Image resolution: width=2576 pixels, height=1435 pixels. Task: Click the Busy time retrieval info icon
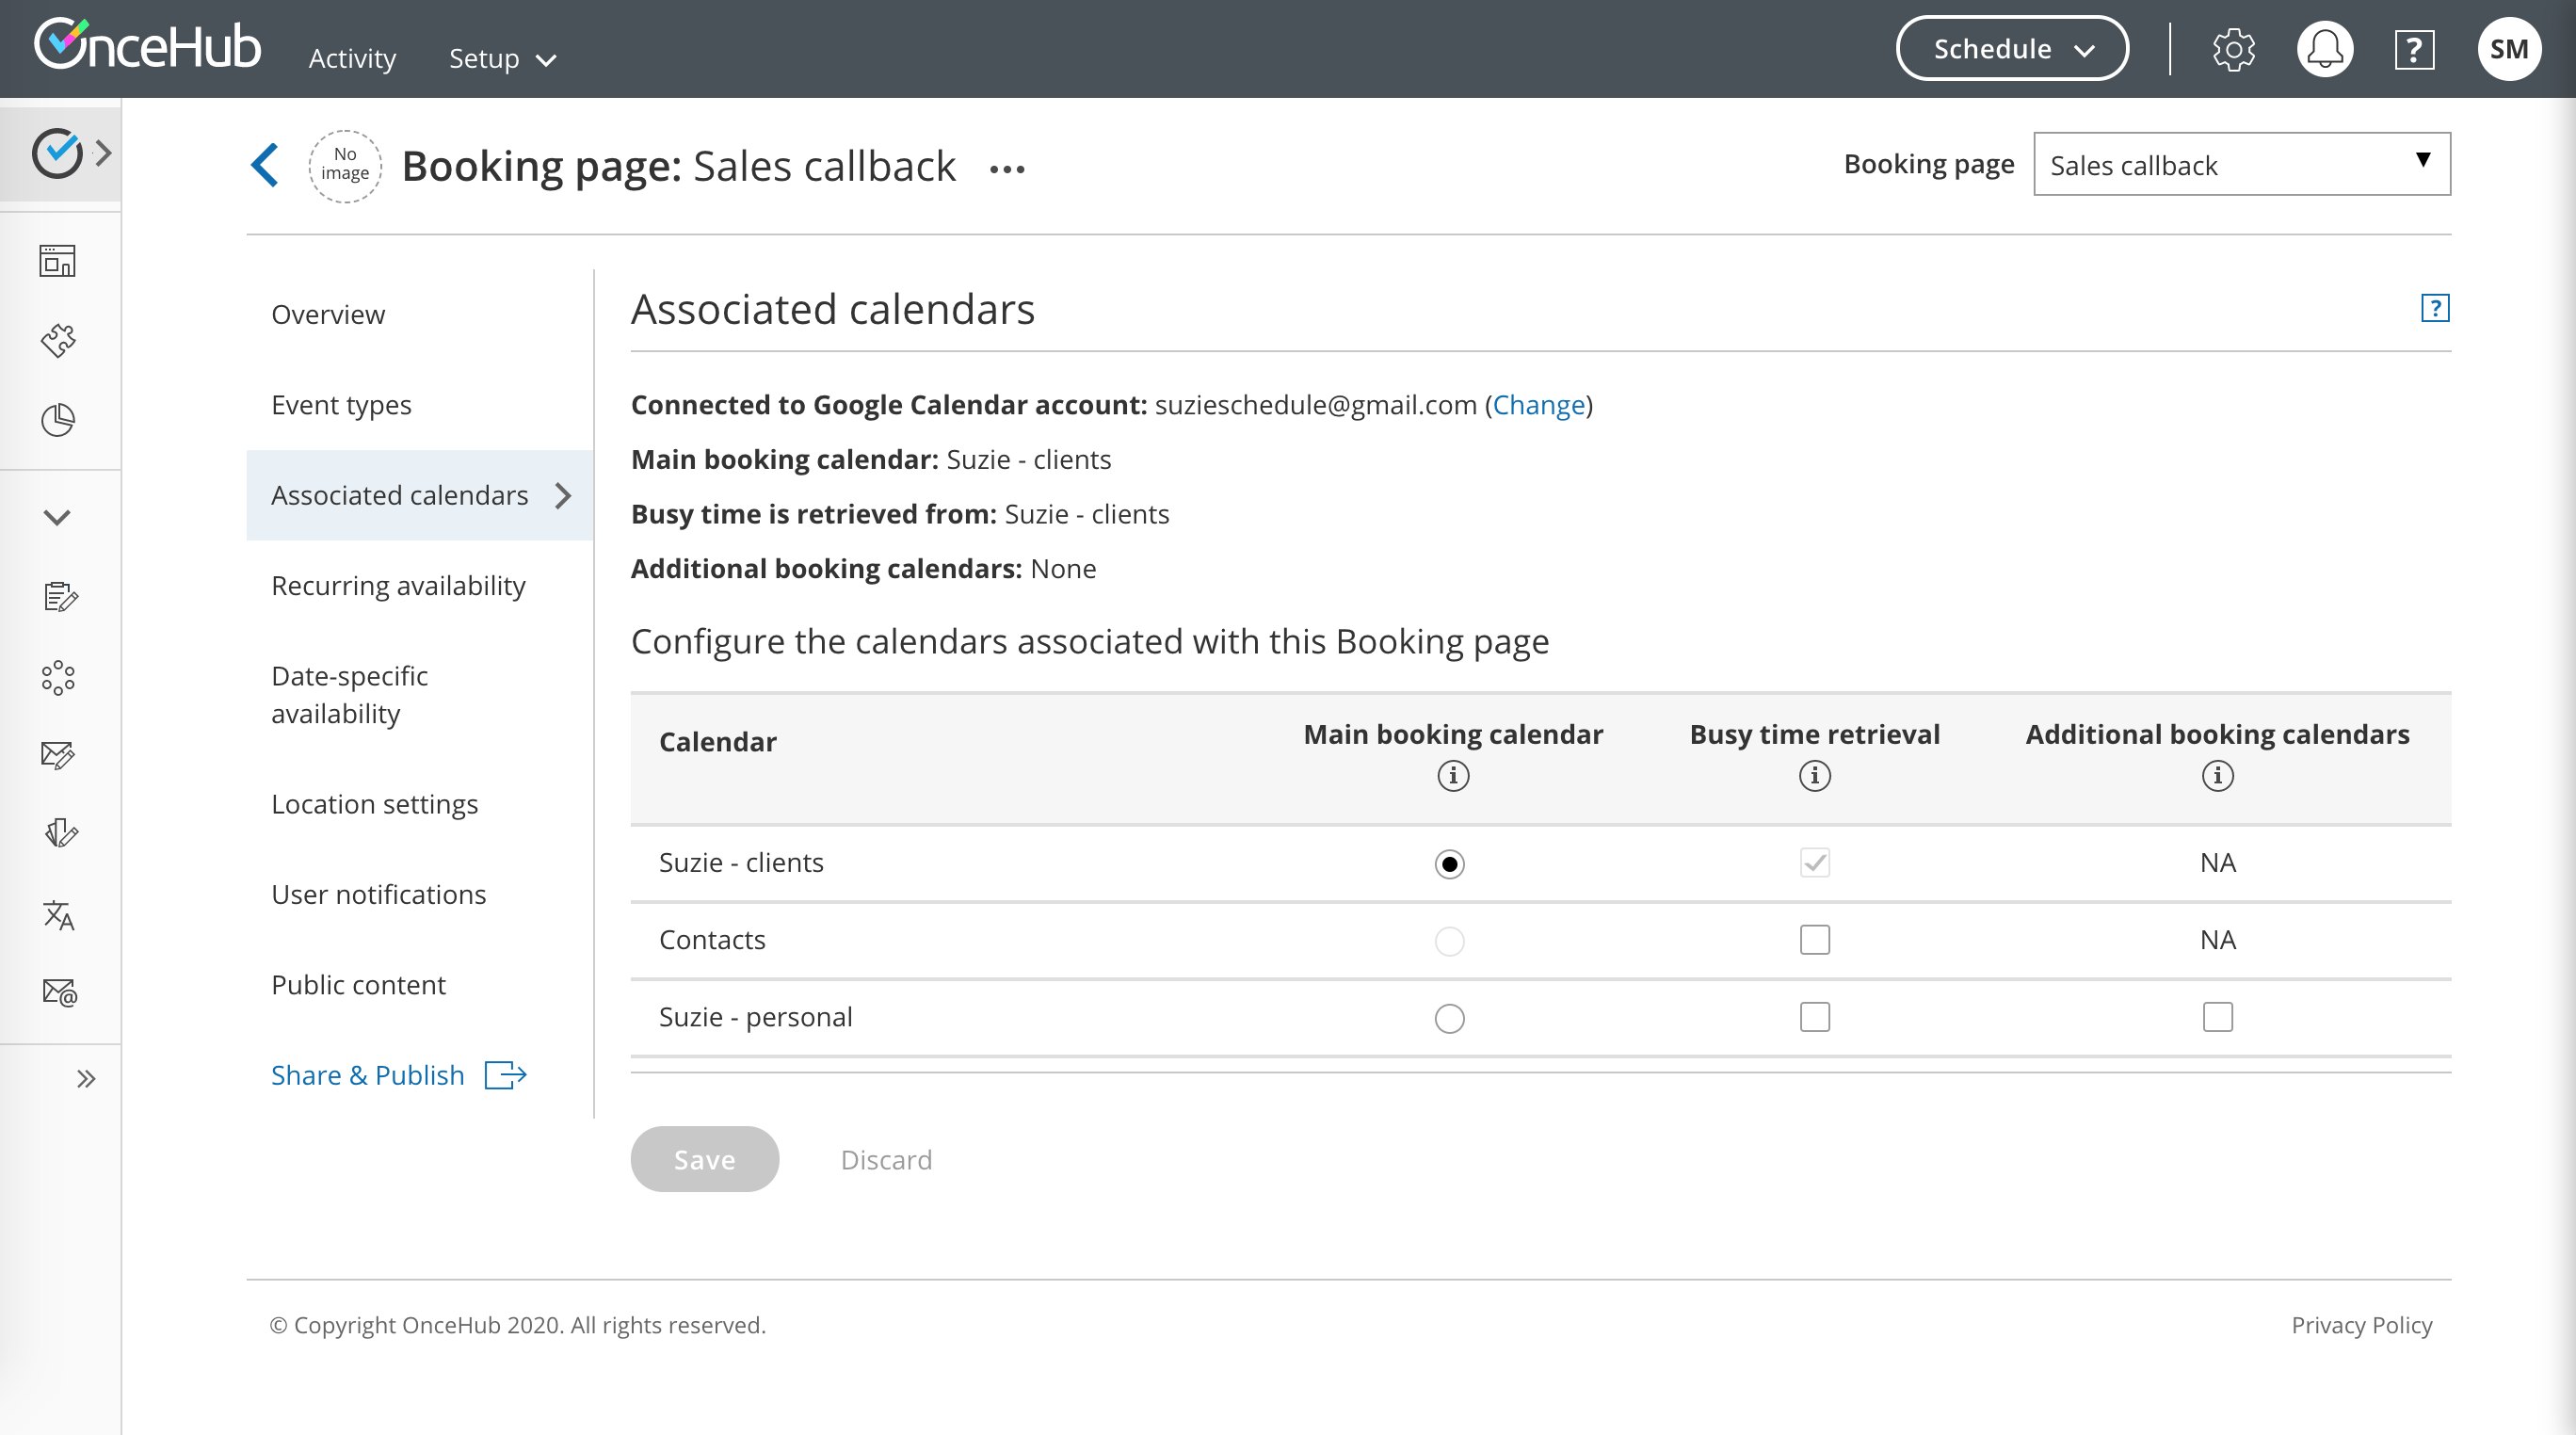pyautogui.click(x=1814, y=776)
